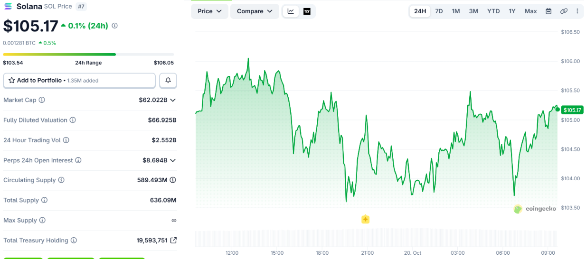Screen dimensions: 586x259
Task: Click the 636.09M total supply value
Action: 163,200
